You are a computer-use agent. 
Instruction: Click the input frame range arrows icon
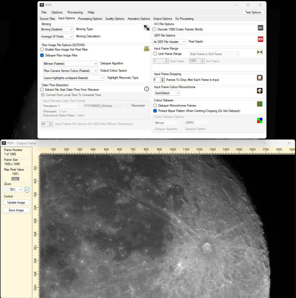[260, 52]
